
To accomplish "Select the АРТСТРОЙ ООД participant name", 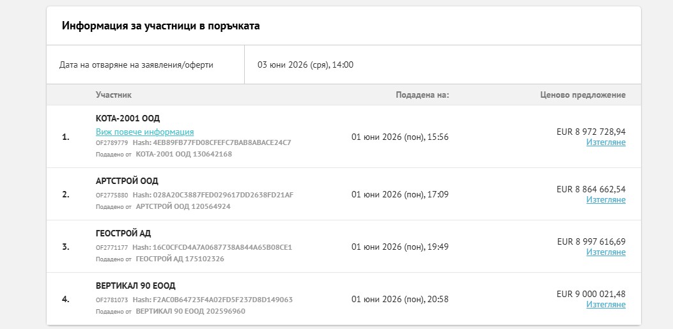I will 127,181.
